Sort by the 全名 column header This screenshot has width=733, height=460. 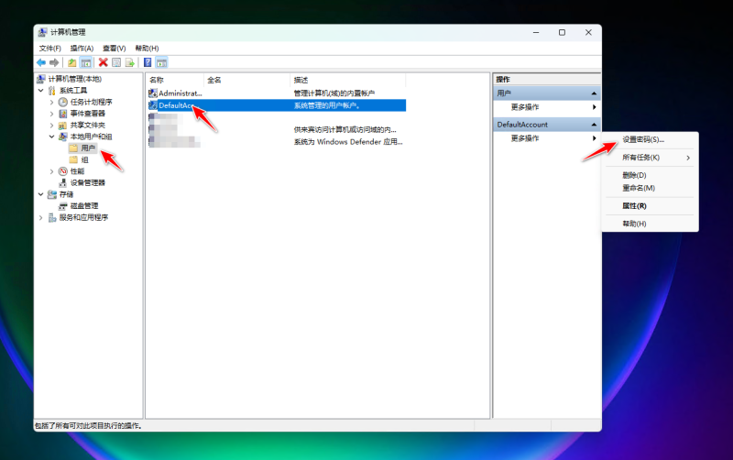(246, 80)
